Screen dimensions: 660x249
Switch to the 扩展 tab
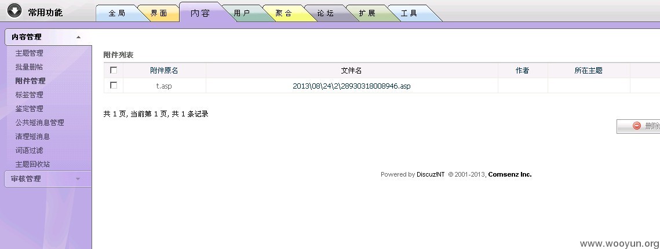coord(367,13)
